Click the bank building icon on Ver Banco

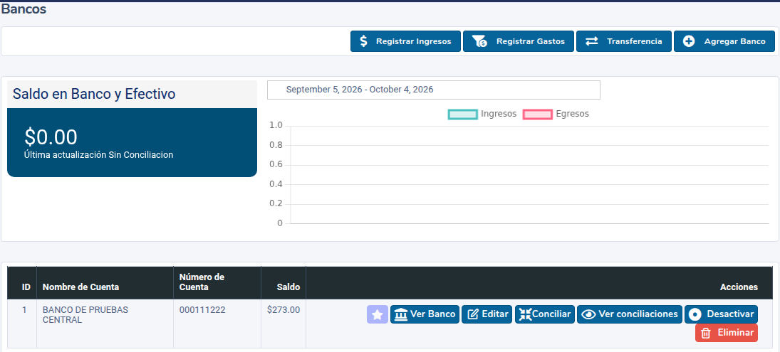400,314
